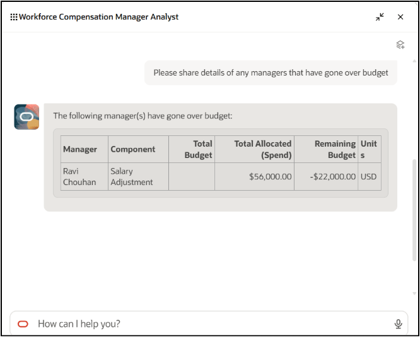420x338 pixels.
Task: Collapse the chat window with the shrink arrows
Action: [380, 17]
